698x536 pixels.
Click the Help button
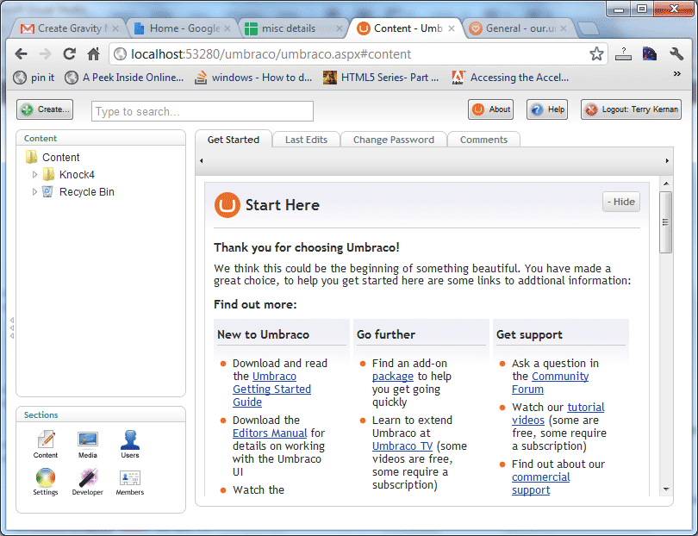547,109
